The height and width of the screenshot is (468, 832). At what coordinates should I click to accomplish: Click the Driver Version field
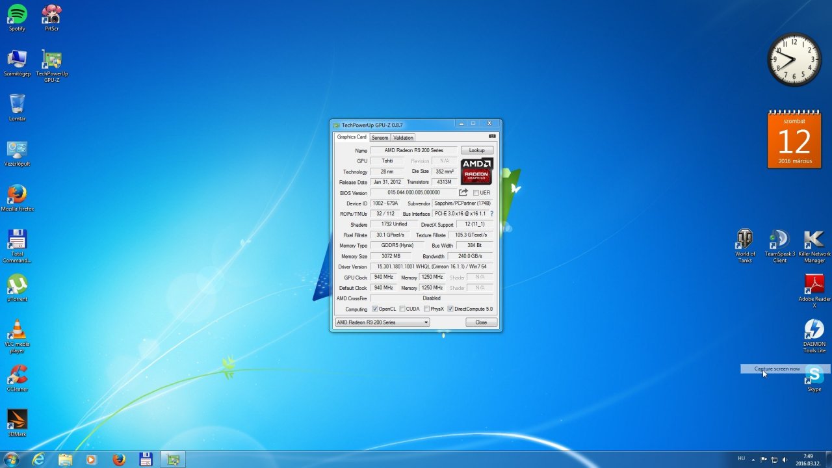point(432,266)
